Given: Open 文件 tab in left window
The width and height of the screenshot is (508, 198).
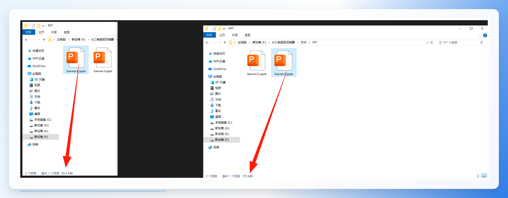Looking at the screenshot, I should pyautogui.click(x=29, y=32).
